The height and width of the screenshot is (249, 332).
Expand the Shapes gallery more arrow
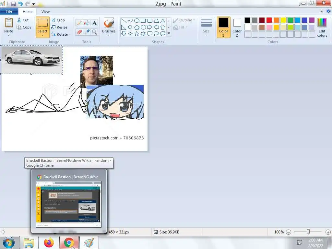pos(169,33)
